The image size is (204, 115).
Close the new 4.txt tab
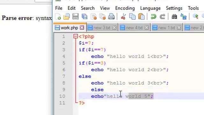click(x=147, y=28)
